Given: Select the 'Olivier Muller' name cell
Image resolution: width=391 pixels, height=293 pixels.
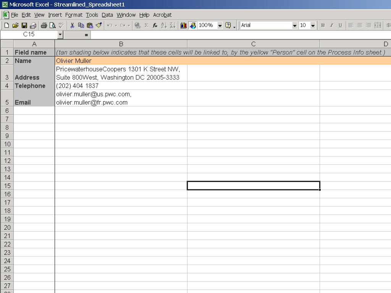Looking at the screenshot, I should (x=121, y=61).
